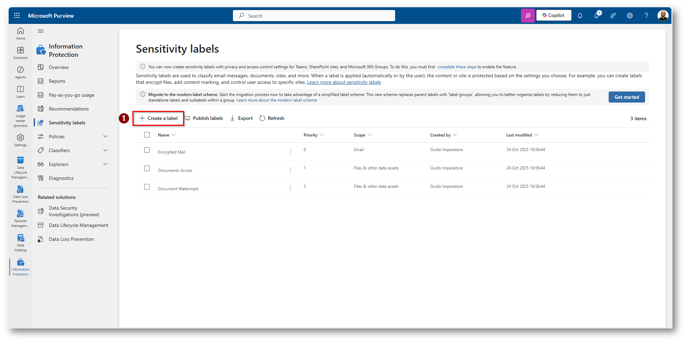Open the Copilot button

[x=554, y=16]
